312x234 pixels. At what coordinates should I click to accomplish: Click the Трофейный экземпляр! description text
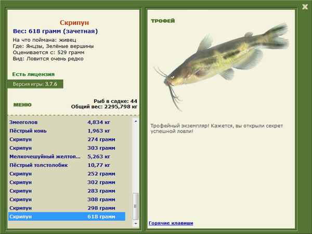pos(216,128)
